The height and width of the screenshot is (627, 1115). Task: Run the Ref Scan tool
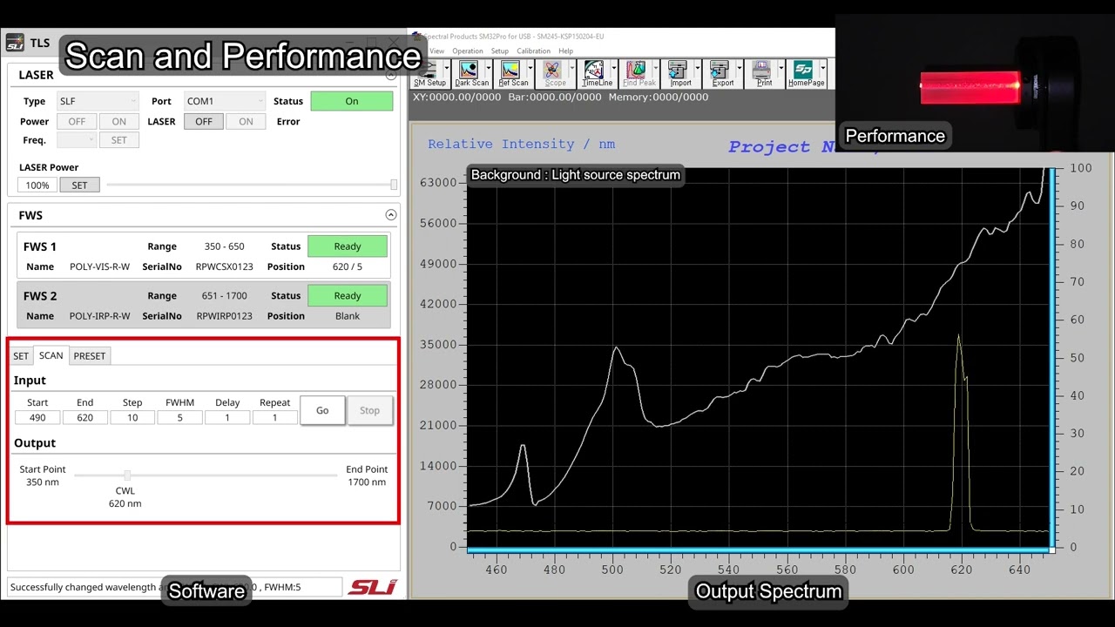[513, 73]
